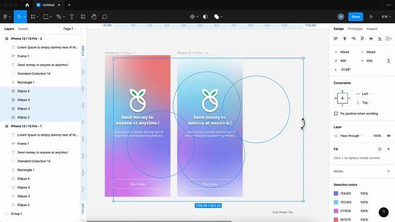Select the Comment tool

pyautogui.click(x=105, y=17)
